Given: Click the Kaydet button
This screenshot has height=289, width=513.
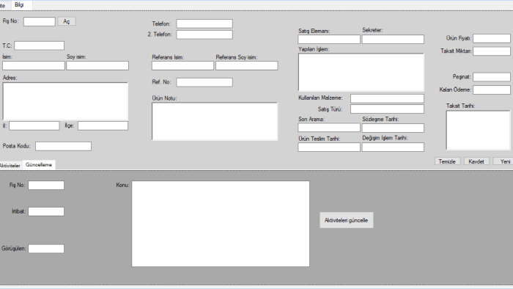Looking at the screenshot, I should [476, 161].
